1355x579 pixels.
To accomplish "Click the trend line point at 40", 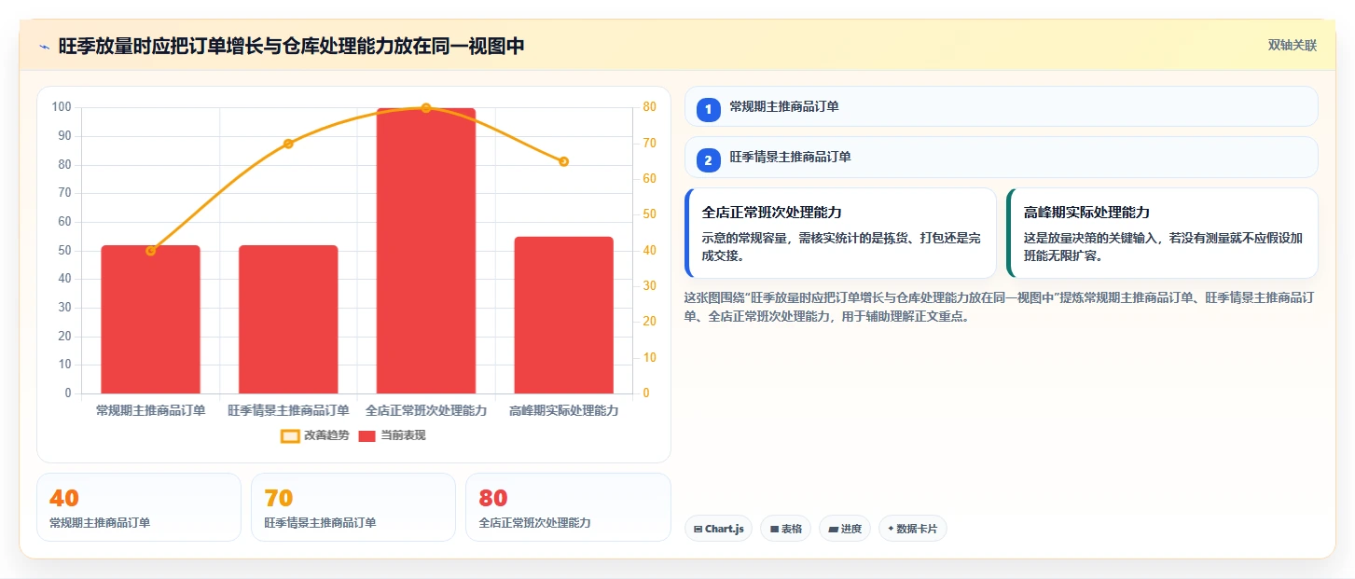I will tap(151, 251).
